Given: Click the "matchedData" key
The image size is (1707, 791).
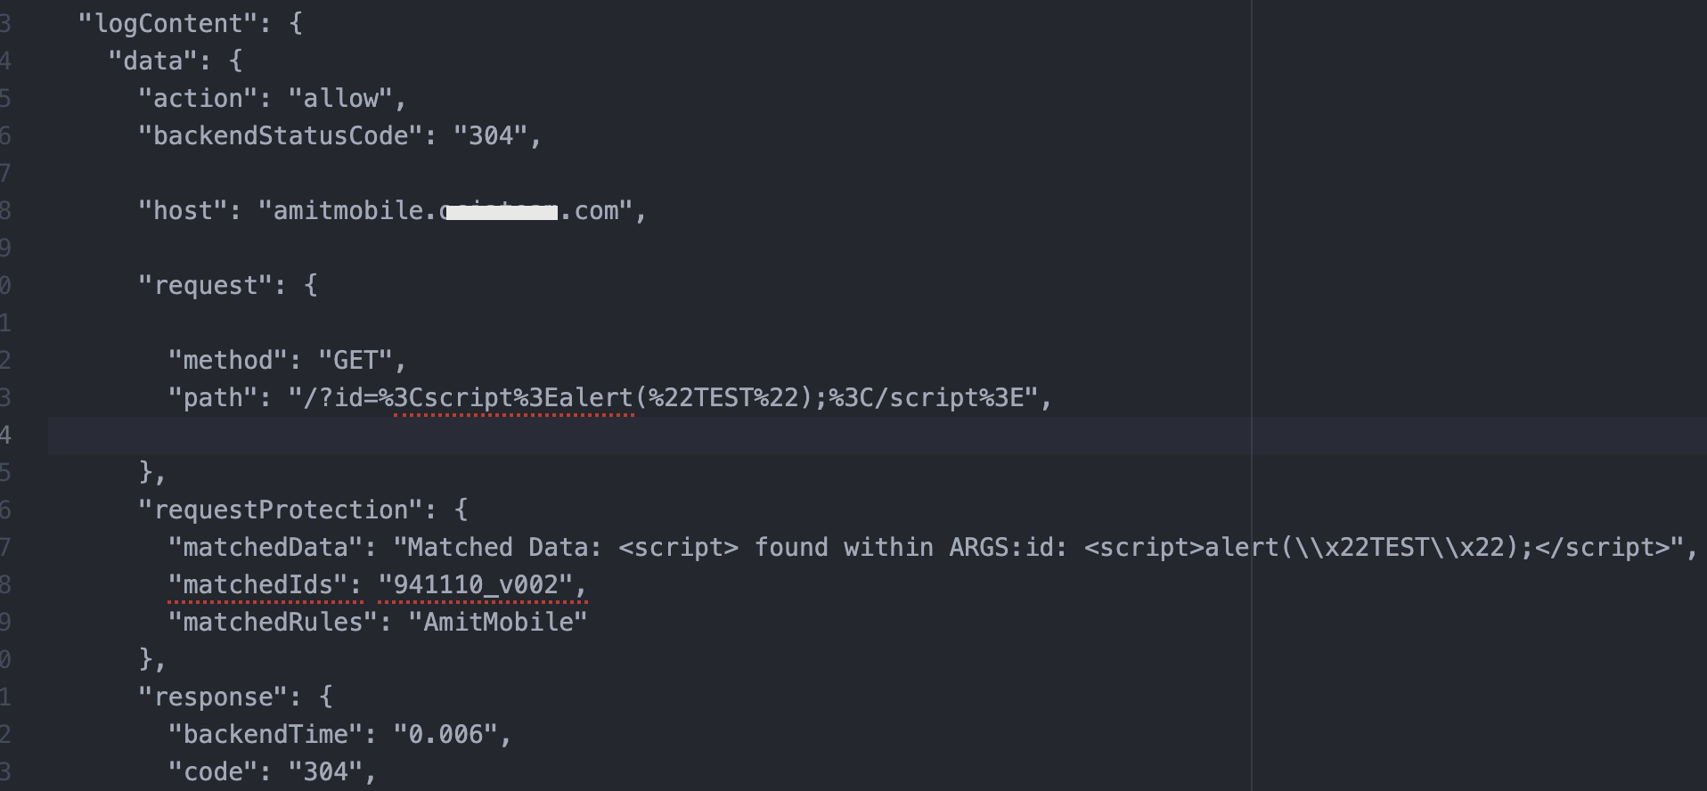Looking at the screenshot, I should pos(273,547).
